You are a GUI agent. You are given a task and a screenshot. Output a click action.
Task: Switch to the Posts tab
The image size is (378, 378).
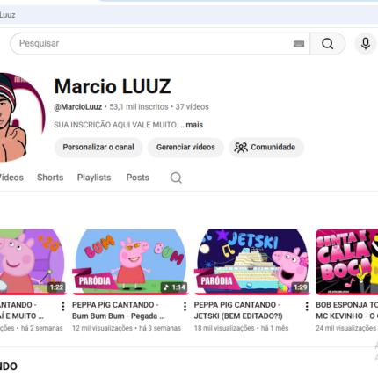click(x=138, y=178)
